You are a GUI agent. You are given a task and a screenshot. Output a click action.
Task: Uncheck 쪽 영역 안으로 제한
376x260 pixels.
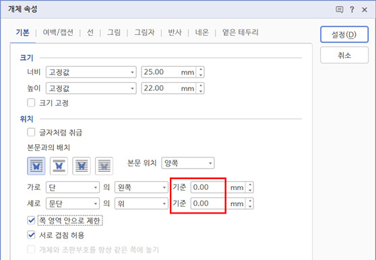coord(31,220)
